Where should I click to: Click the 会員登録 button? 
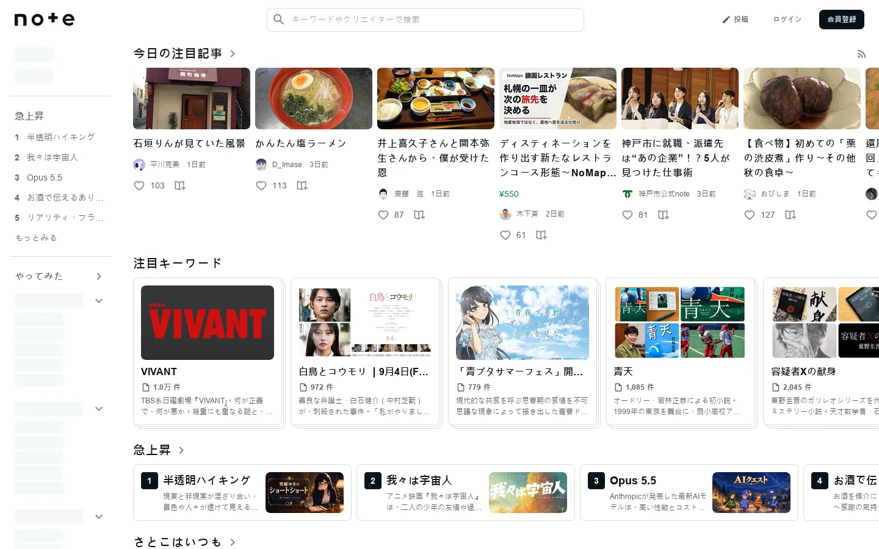(x=842, y=20)
